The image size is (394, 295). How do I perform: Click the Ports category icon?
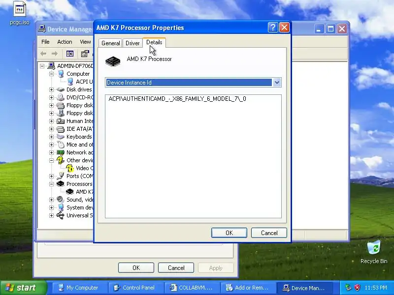[x=60, y=176]
